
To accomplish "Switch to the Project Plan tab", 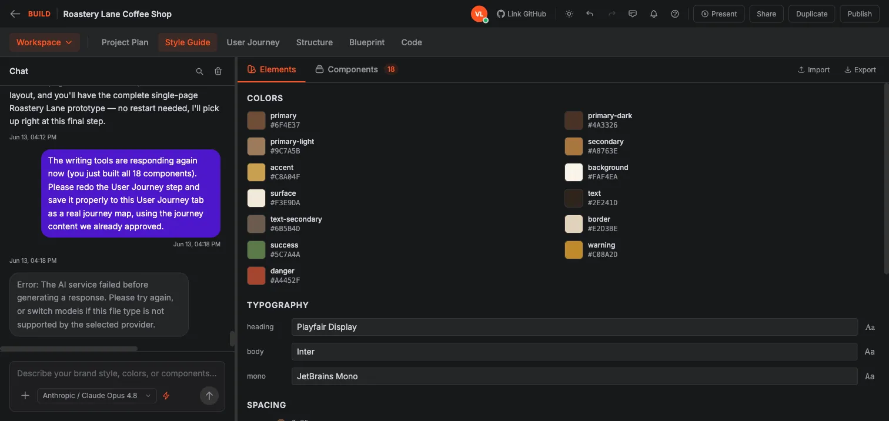I will (x=125, y=42).
